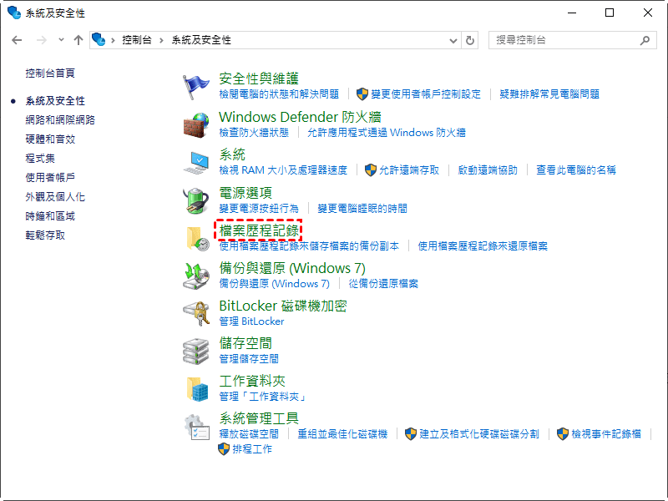Click the 系統及安全性 breadcrumb in the address bar

[201, 40]
